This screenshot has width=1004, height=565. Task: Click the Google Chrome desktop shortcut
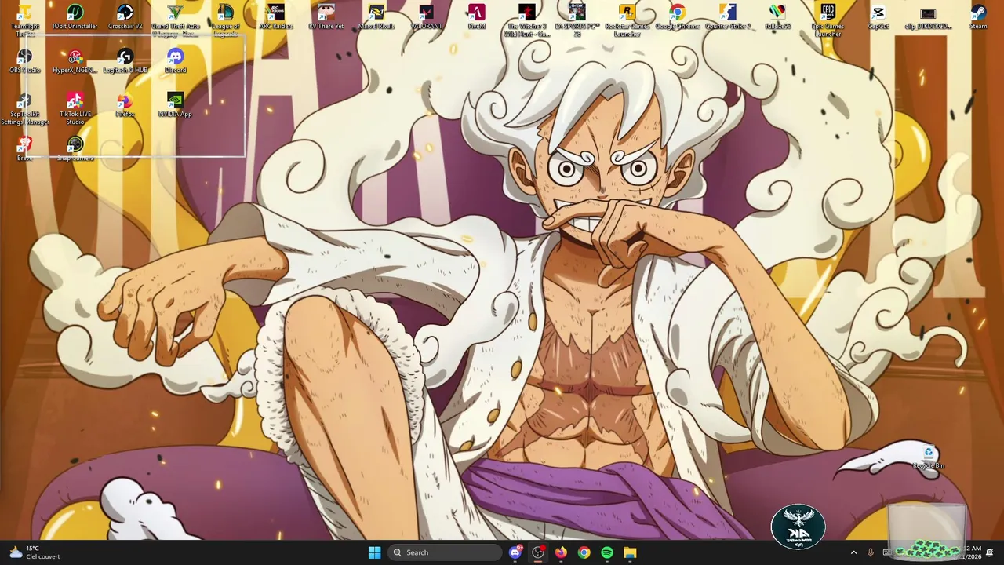(678, 17)
